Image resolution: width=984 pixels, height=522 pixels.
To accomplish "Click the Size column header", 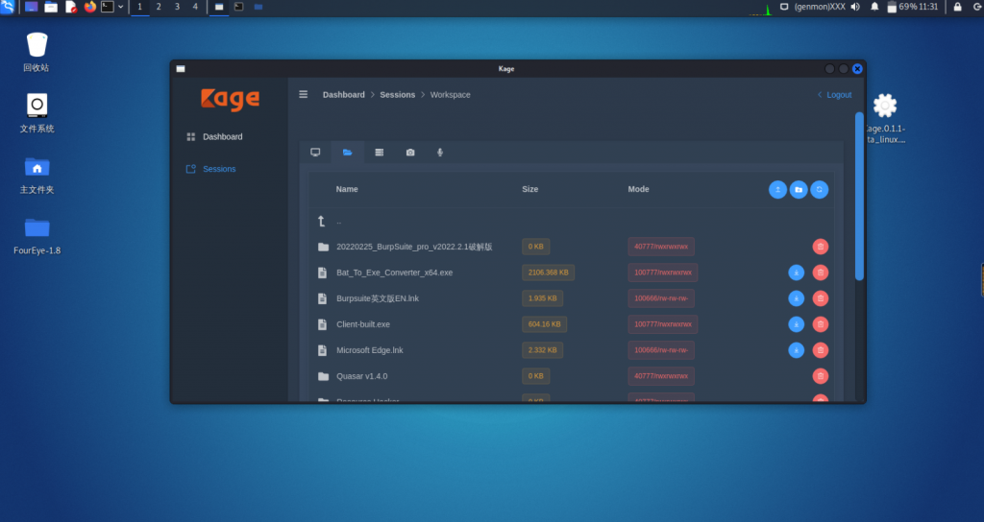I will [529, 189].
